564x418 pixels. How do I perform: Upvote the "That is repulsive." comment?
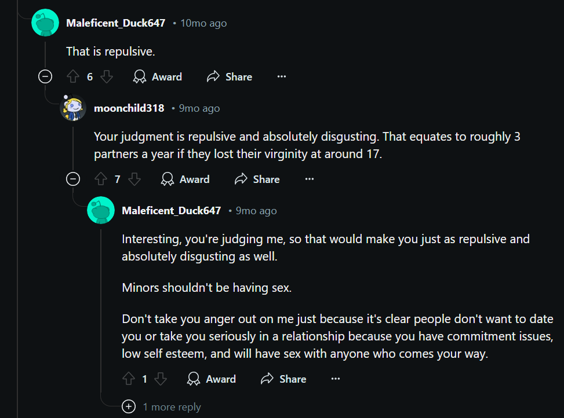73,77
